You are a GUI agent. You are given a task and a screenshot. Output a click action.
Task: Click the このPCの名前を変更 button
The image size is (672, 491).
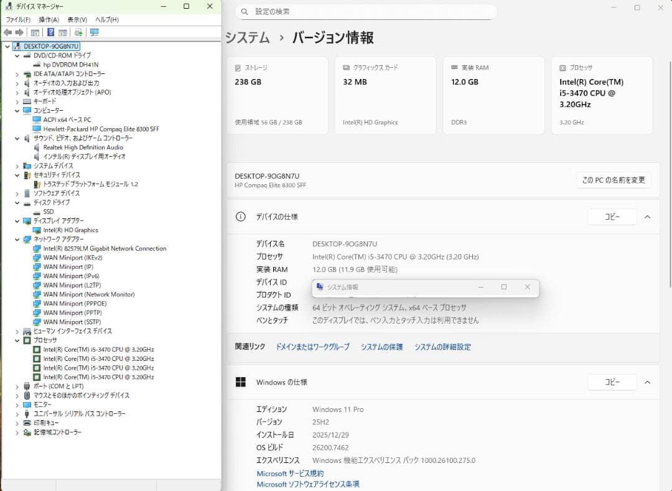pos(612,180)
